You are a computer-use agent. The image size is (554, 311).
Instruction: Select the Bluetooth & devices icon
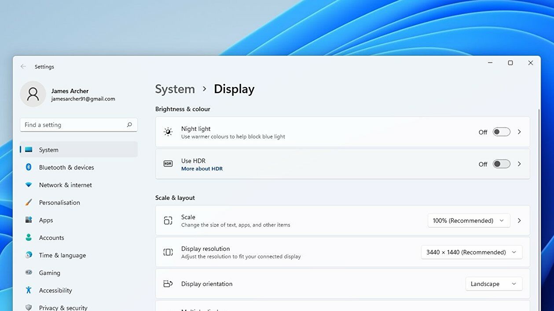(x=28, y=167)
